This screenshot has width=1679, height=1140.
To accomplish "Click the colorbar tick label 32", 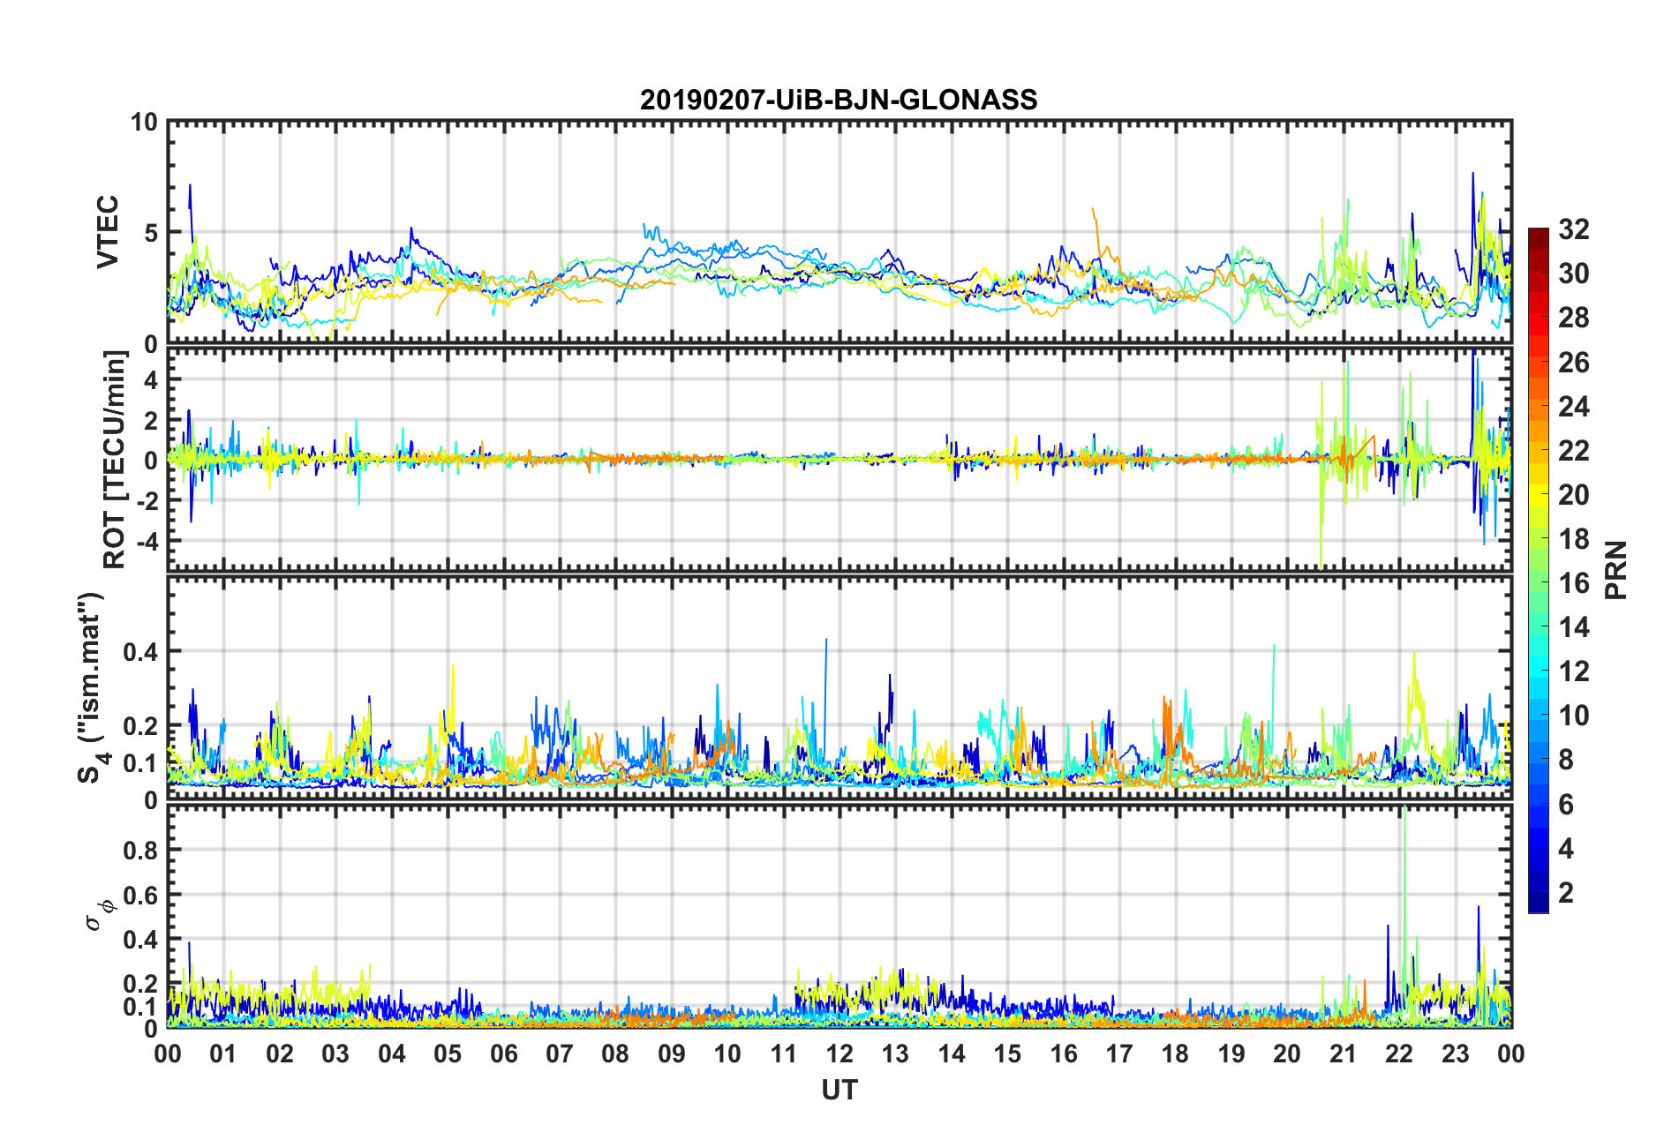I will tap(1573, 229).
